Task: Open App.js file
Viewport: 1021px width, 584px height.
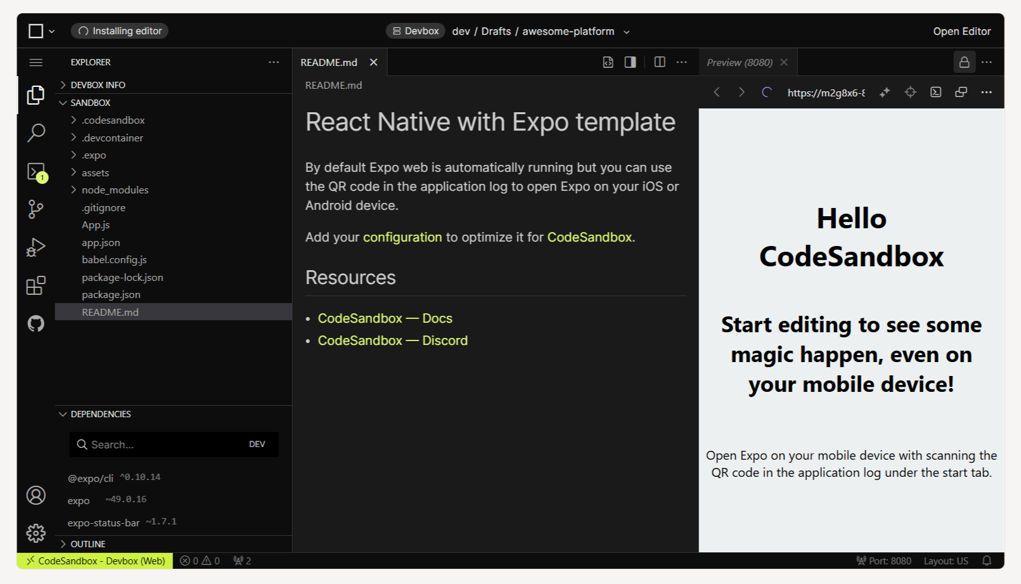Action: coord(174,225)
